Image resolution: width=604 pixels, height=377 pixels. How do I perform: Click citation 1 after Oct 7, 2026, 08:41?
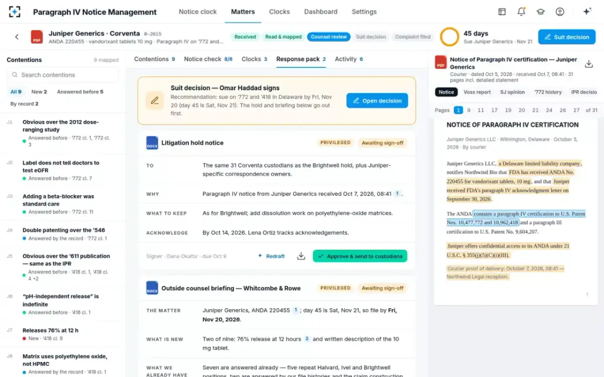[x=397, y=193]
